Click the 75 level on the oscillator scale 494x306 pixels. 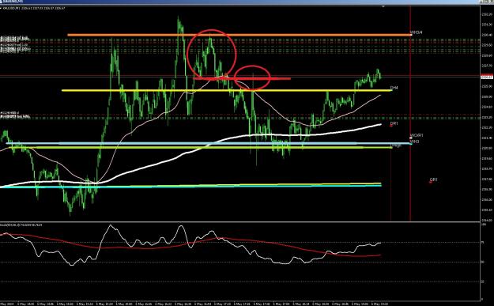[x=483, y=242]
